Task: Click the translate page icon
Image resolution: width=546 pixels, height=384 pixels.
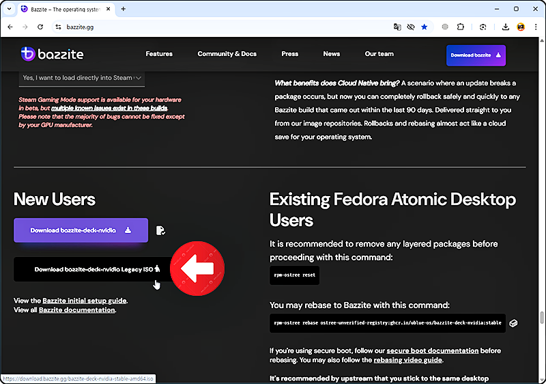Action: 397,27
